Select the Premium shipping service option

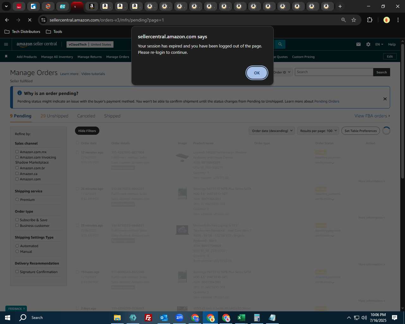tap(17, 199)
